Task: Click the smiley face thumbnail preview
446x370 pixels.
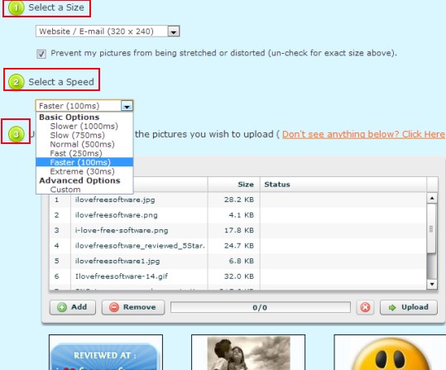Action: pos(390,353)
